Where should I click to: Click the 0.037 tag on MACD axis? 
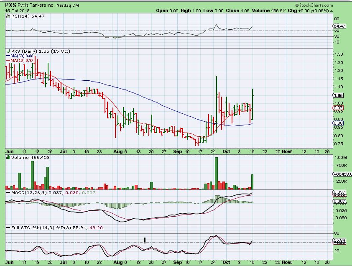coord(339,192)
